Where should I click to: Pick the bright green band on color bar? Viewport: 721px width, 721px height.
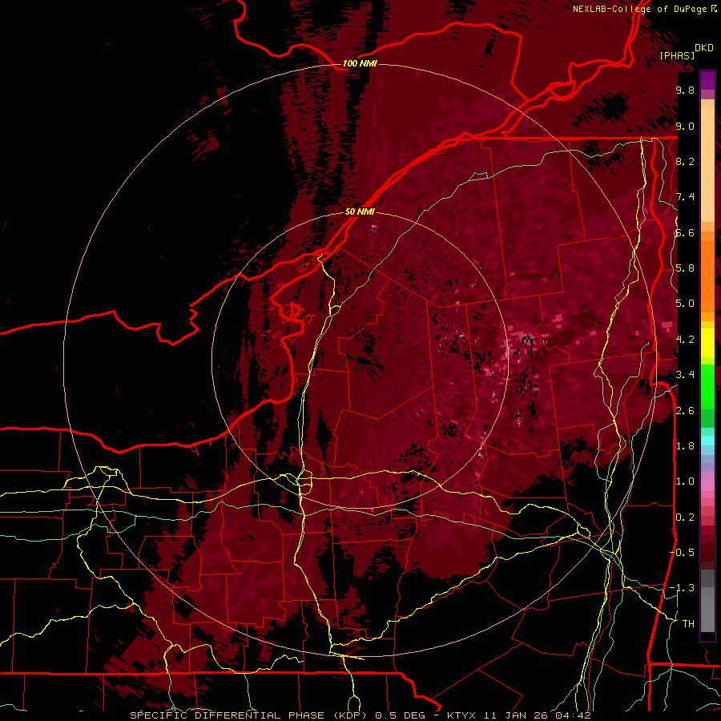(x=707, y=386)
